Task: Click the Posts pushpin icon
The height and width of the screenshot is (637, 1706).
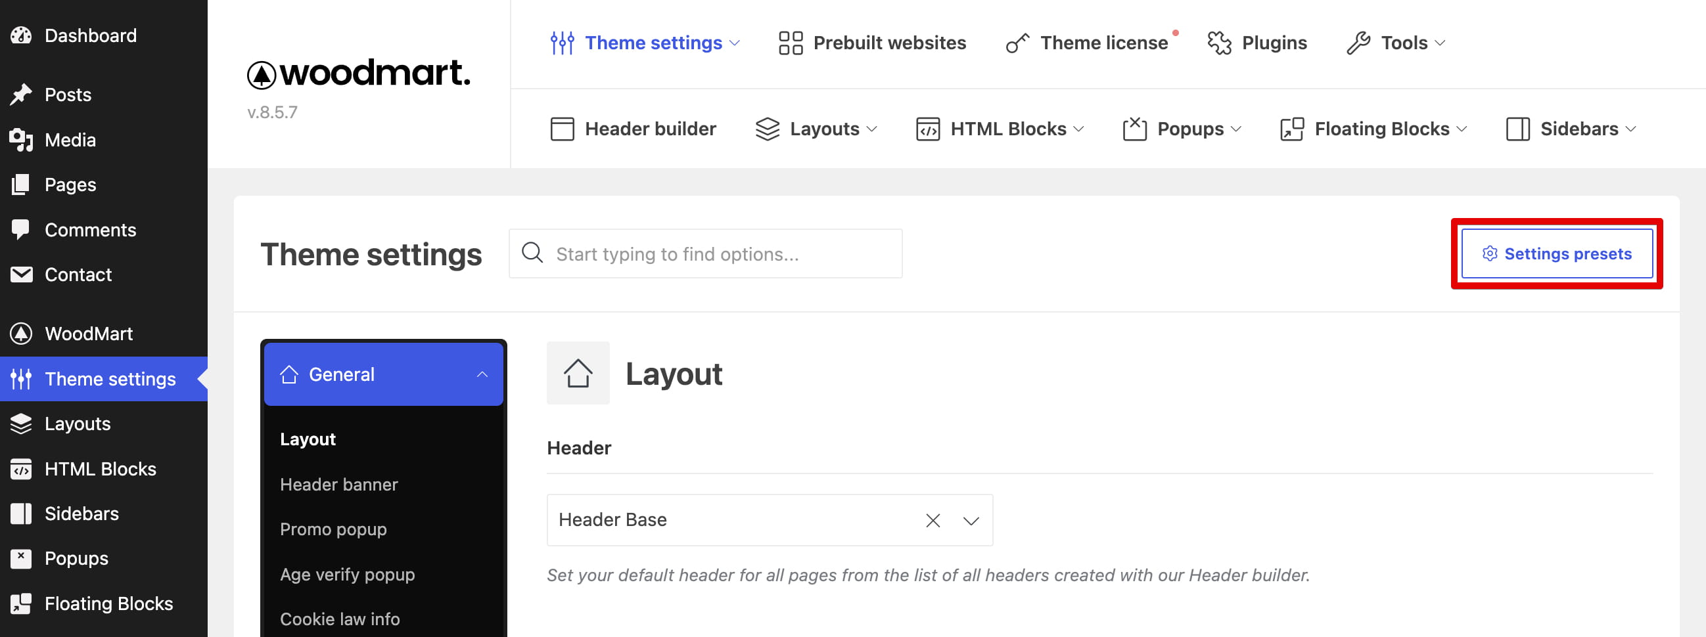Action: coord(21,95)
